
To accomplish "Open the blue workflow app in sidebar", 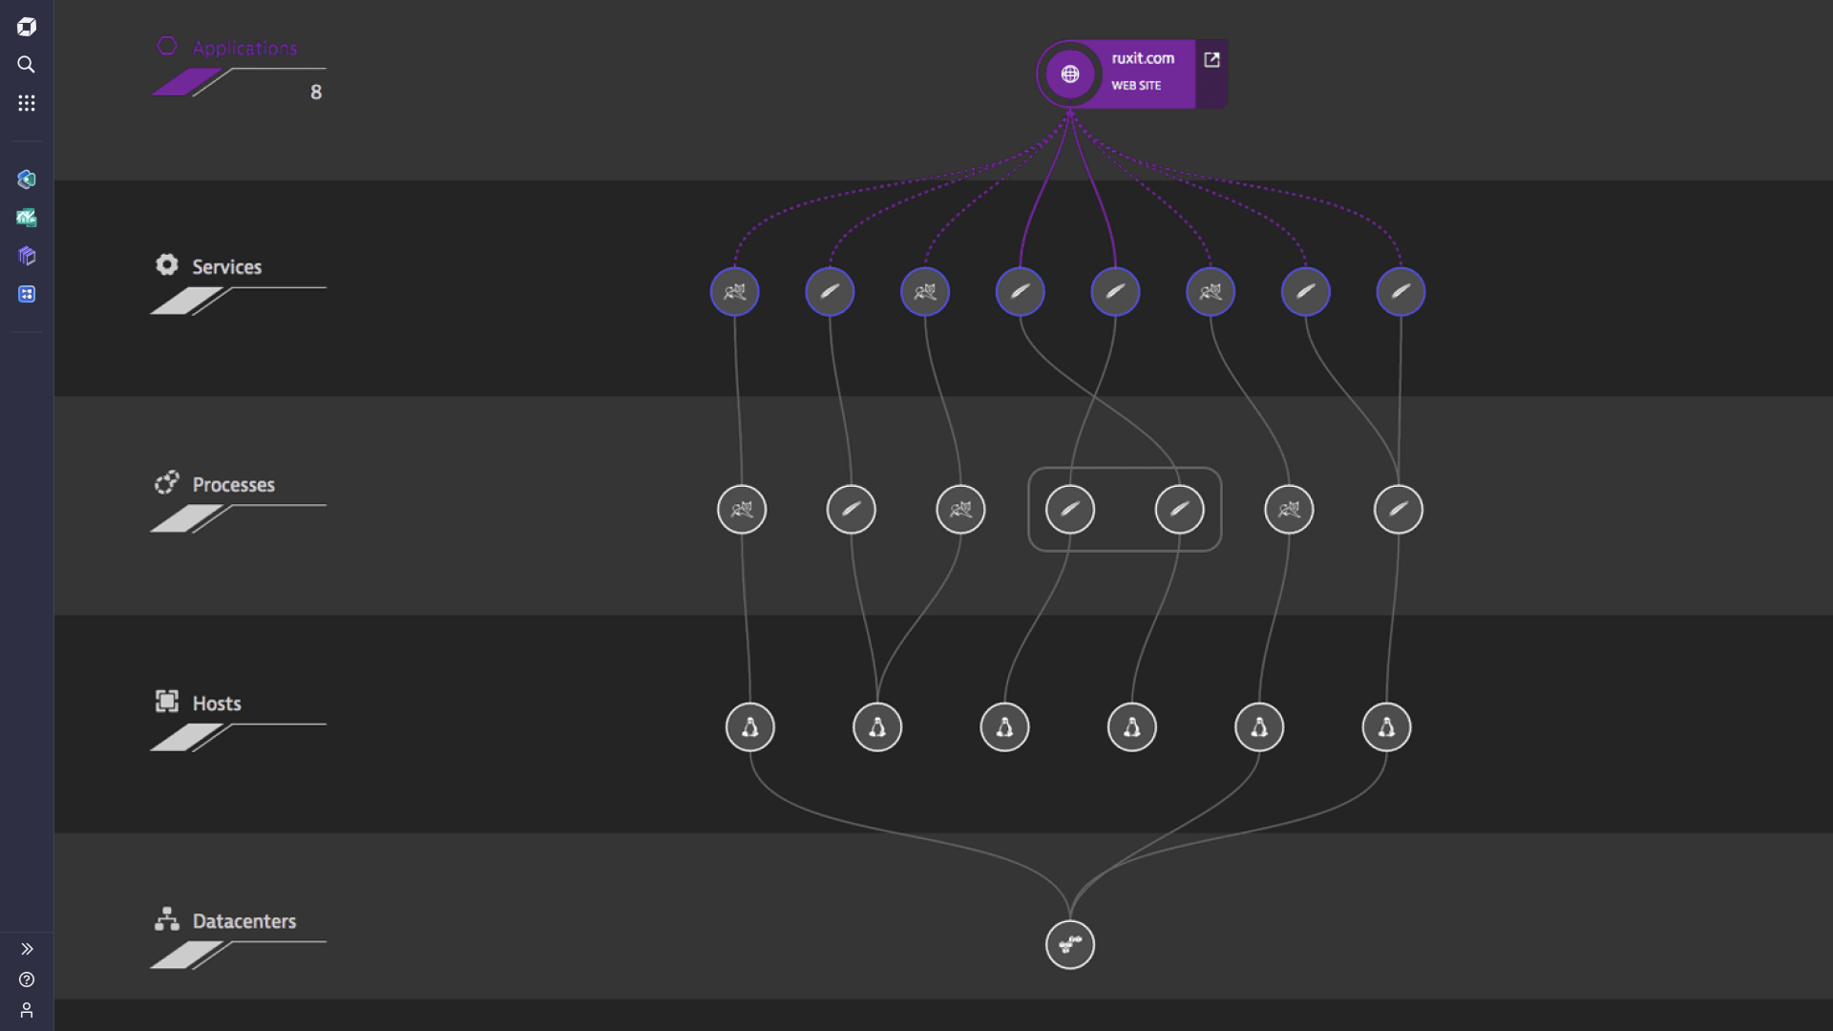I will (x=27, y=294).
